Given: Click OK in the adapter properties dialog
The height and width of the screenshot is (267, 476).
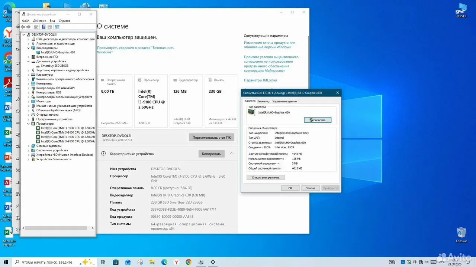Looking at the screenshot, I should coord(290,188).
